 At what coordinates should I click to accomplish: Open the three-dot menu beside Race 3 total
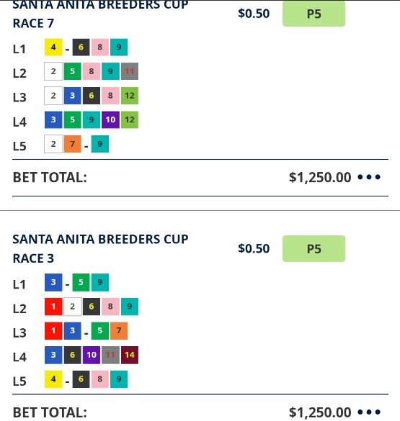click(369, 412)
